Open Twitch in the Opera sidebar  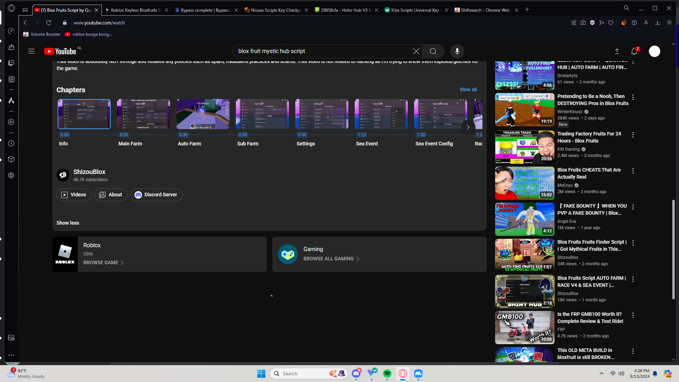click(11, 63)
